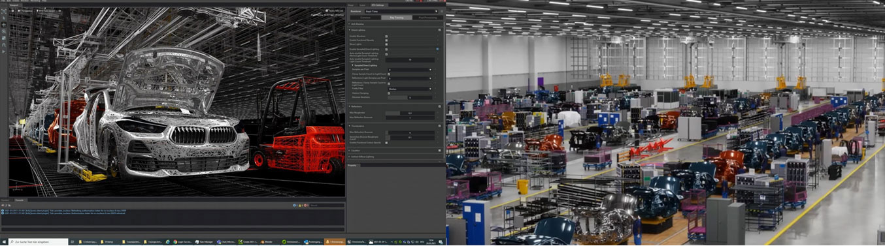Image resolution: width=885 pixels, height=246 pixels.
Task: Adjust Secondary Bounce Roughness Cutoff slider
Action: (x=410, y=138)
